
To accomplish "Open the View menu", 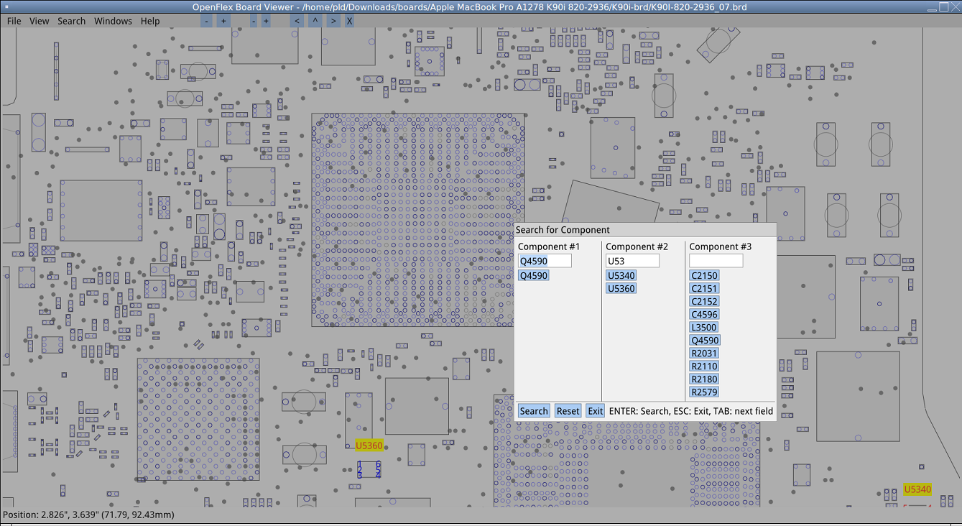I will coord(40,21).
